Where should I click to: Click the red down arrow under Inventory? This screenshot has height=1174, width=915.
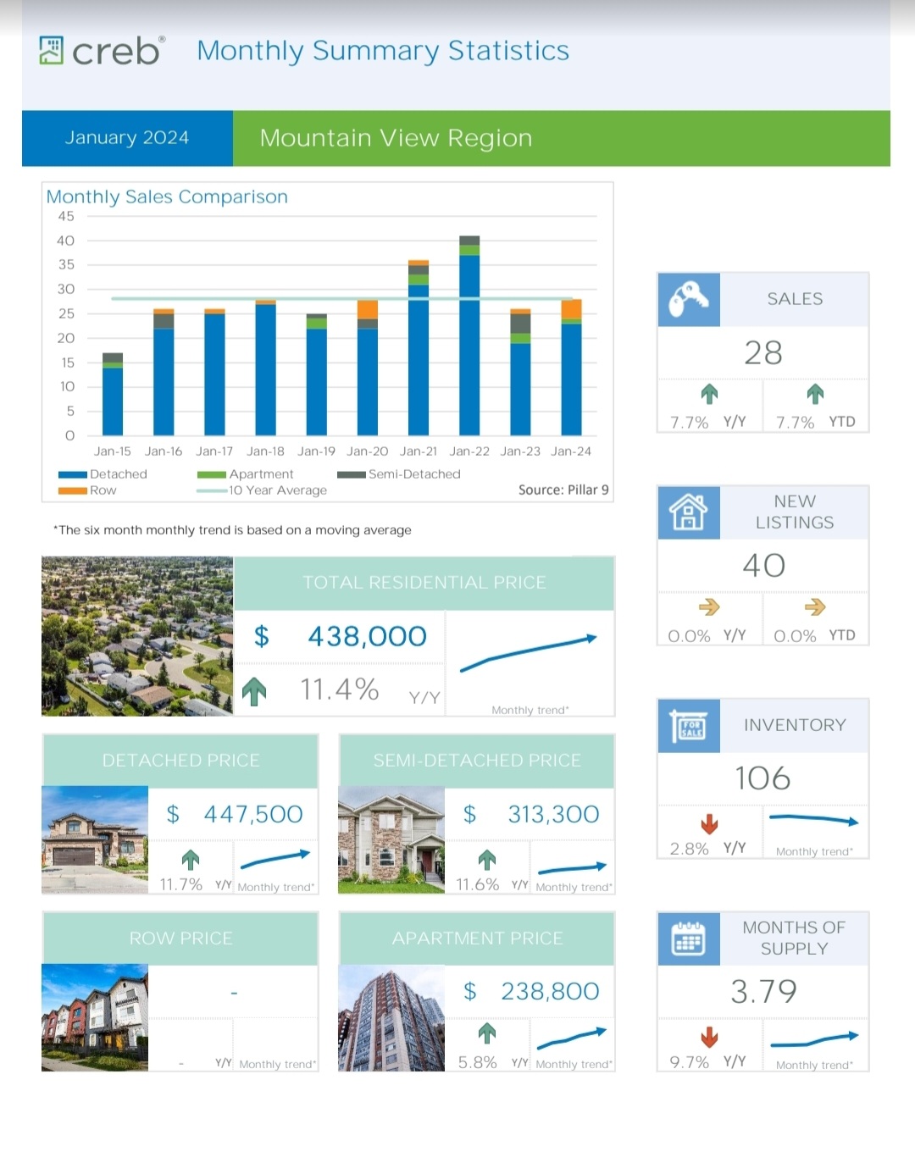pos(710,823)
